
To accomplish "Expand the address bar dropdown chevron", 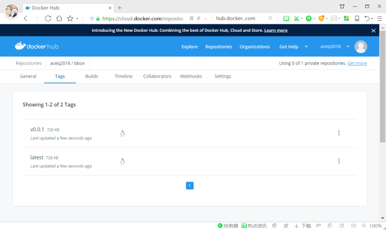I will (x=206, y=19).
